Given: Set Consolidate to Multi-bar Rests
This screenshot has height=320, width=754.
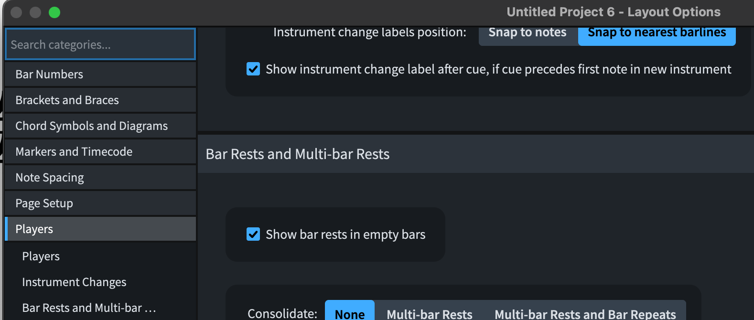Looking at the screenshot, I should [x=429, y=313].
